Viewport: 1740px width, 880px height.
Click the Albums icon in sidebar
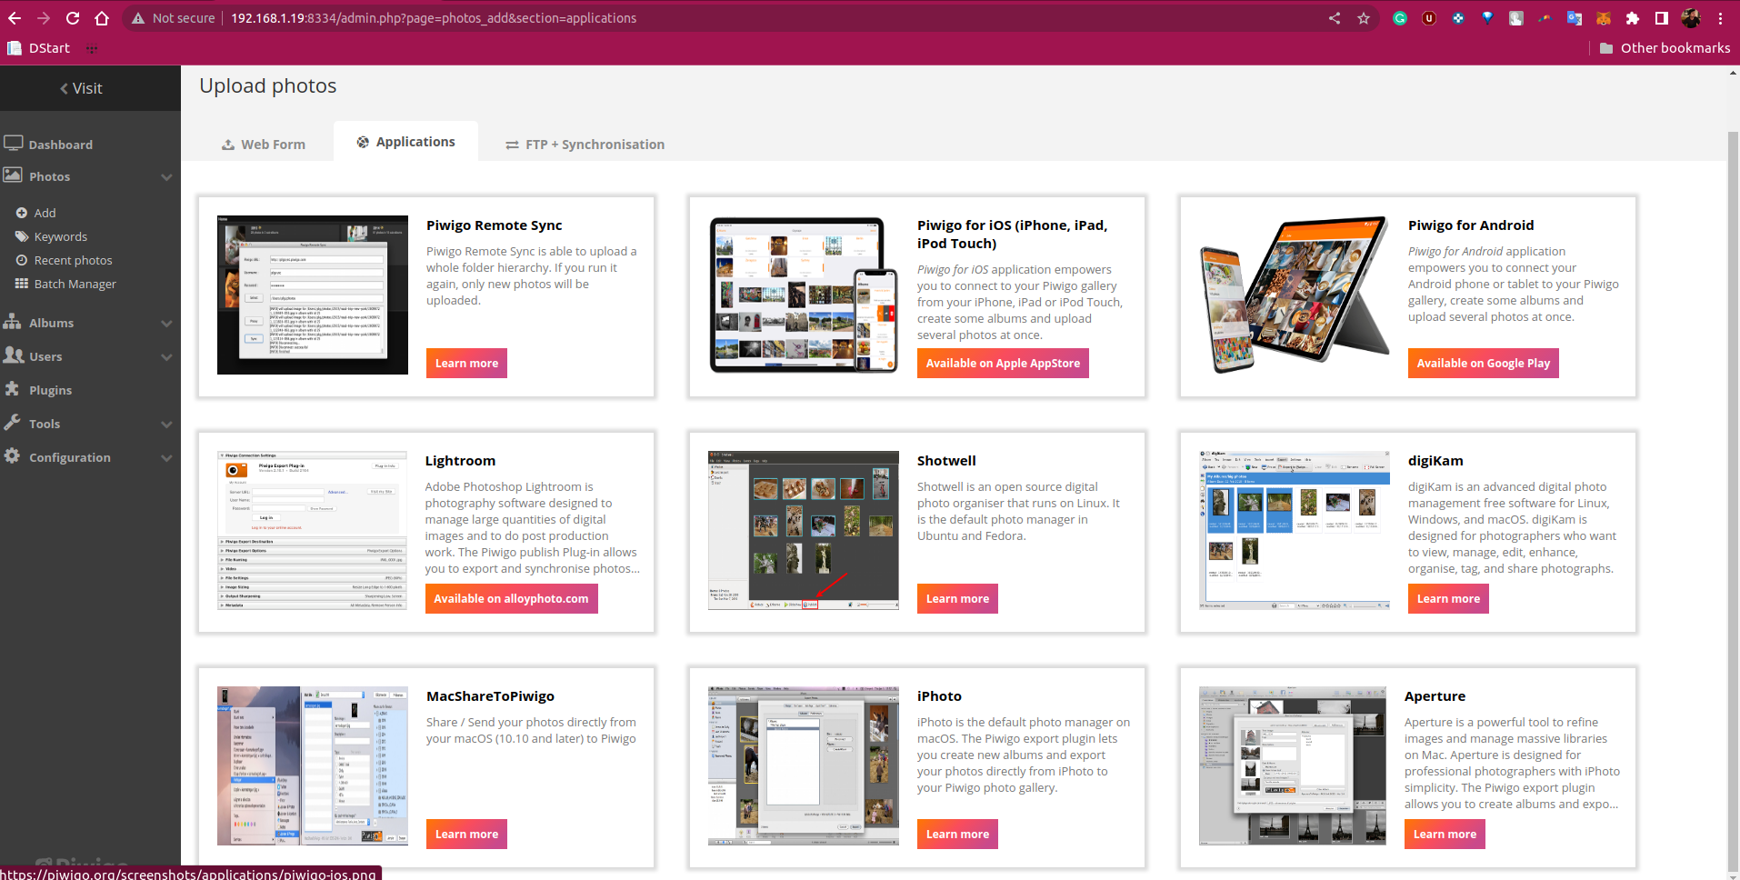pyautogui.click(x=13, y=322)
